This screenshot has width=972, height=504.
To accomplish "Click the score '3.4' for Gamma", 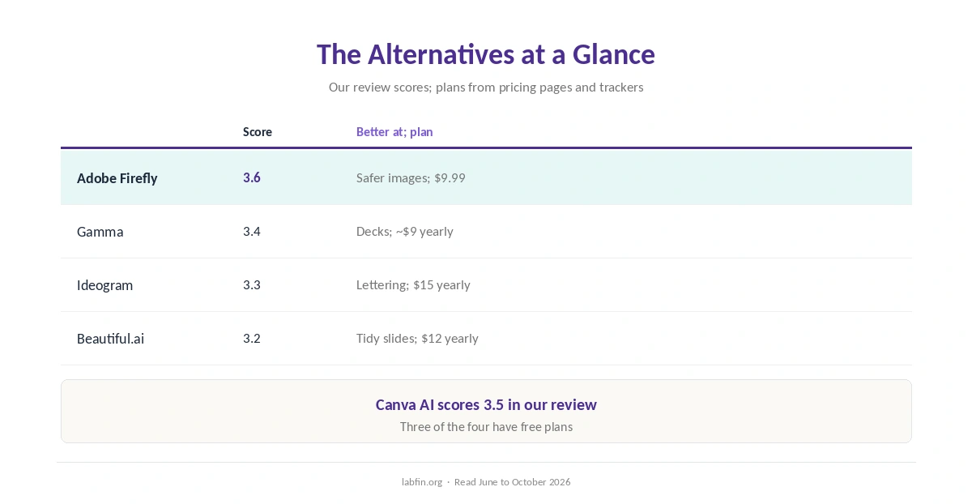I will click(x=252, y=231).
